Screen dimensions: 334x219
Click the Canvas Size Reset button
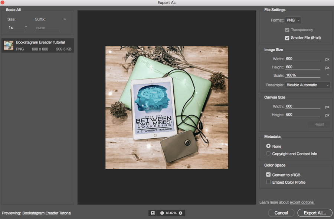(x=319, y=124)
